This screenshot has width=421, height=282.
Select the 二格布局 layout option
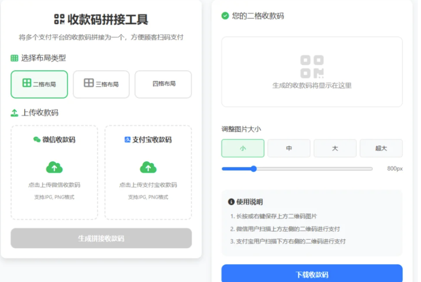click(x=39, y=84)
